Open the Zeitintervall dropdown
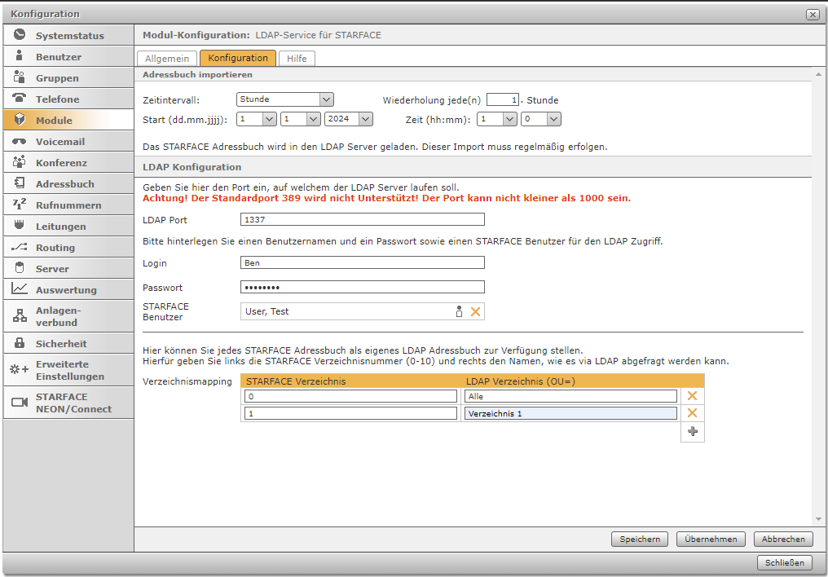The height and width of the screenshot is (577, 828). click(x=284, y=99)
